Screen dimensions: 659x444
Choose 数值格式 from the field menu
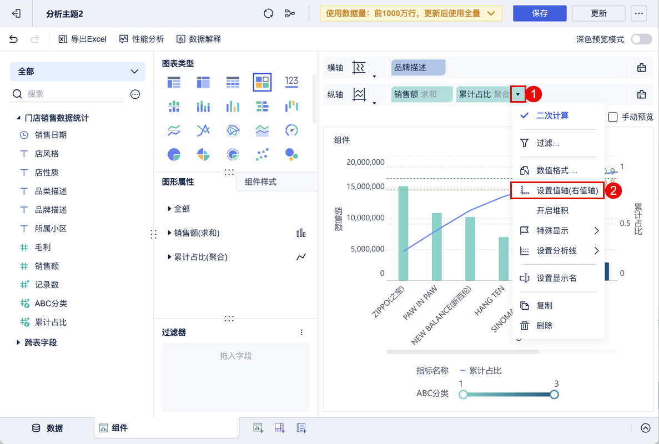click(x=558, y=170)
